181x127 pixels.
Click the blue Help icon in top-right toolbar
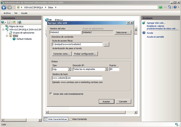pos(175,8)
